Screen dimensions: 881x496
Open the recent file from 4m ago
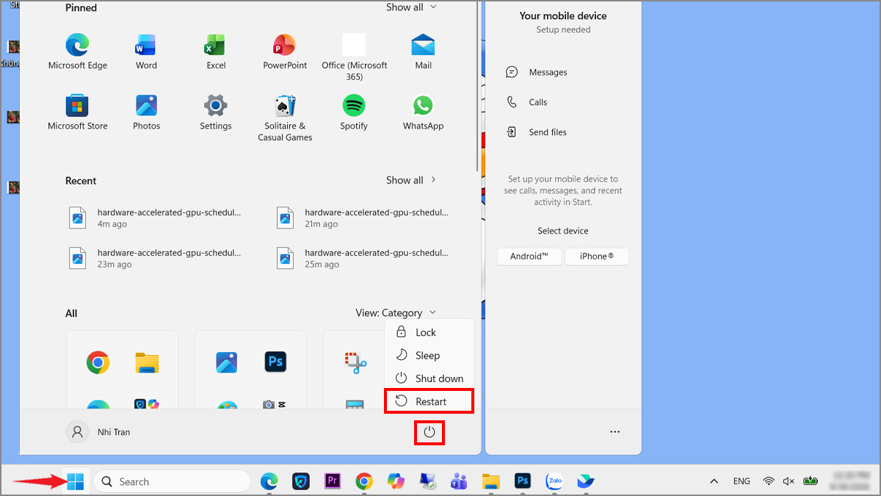coord(156,218)
